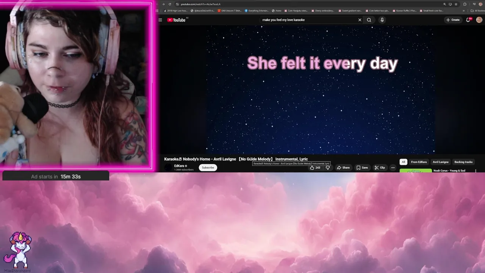Open the 'Sweet gradient rain...' bookmark

pyautogui.click(x=350, y=11)
